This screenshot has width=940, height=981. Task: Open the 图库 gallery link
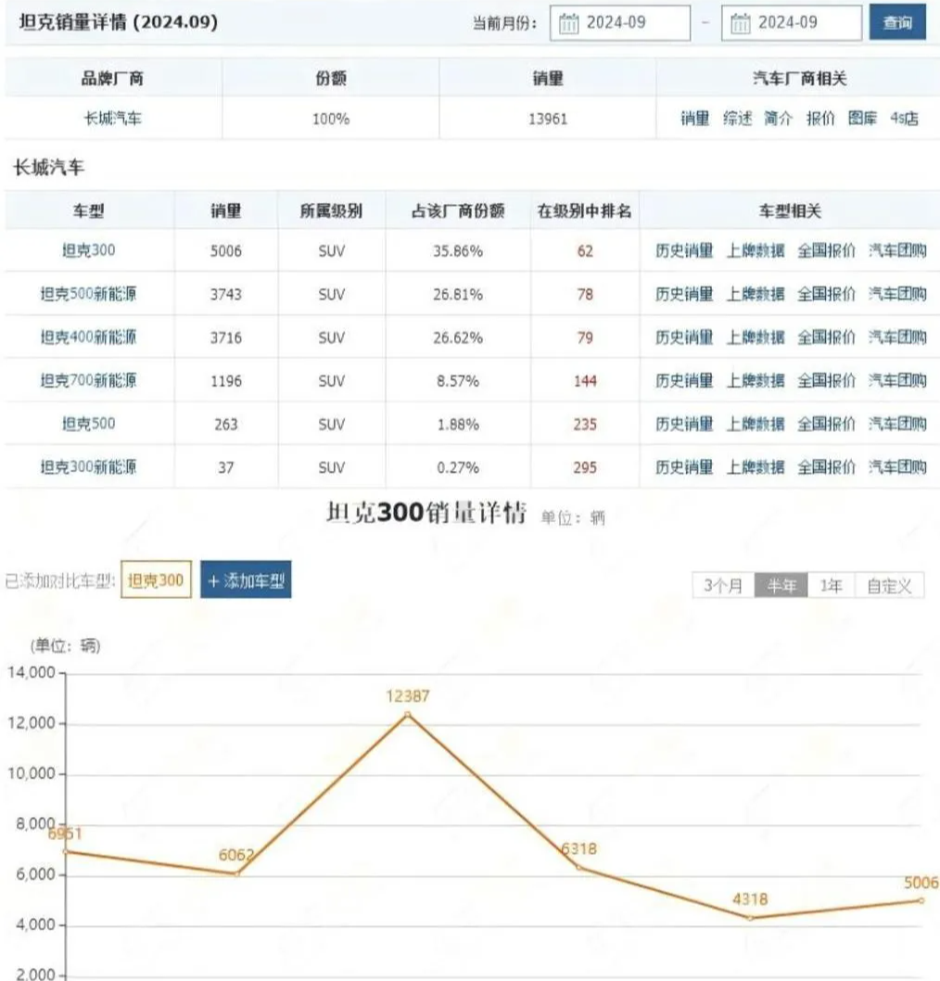pos(862,119)
